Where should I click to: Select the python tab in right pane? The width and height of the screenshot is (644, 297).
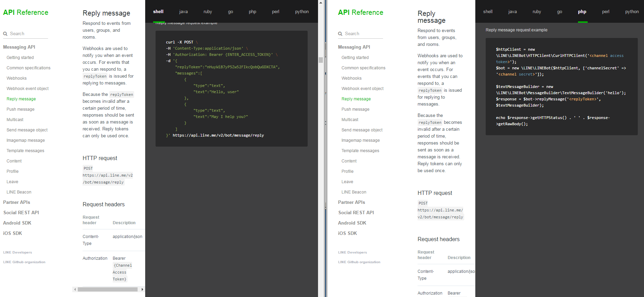pyautogui.click(x=632, y=12)
